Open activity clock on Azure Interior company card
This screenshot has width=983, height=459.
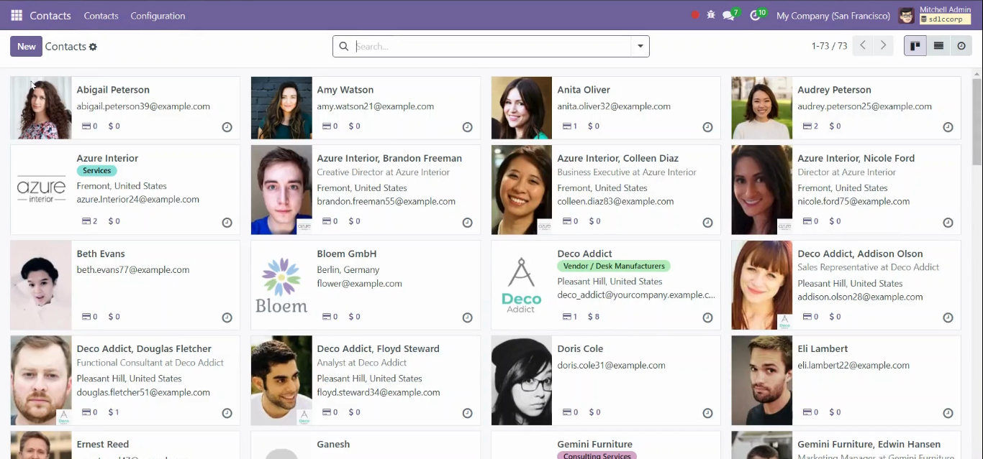[227, 223]
